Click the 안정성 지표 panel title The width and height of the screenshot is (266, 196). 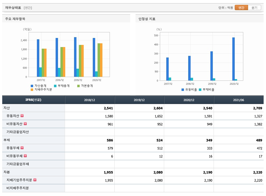(147, 19)
